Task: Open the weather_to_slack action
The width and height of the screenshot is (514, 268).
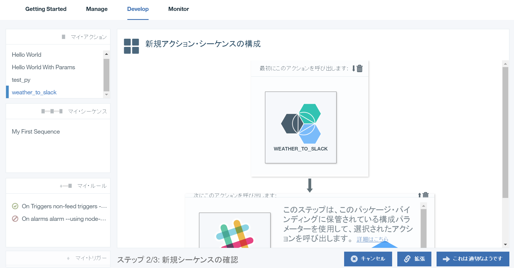Action: point(34,92)
